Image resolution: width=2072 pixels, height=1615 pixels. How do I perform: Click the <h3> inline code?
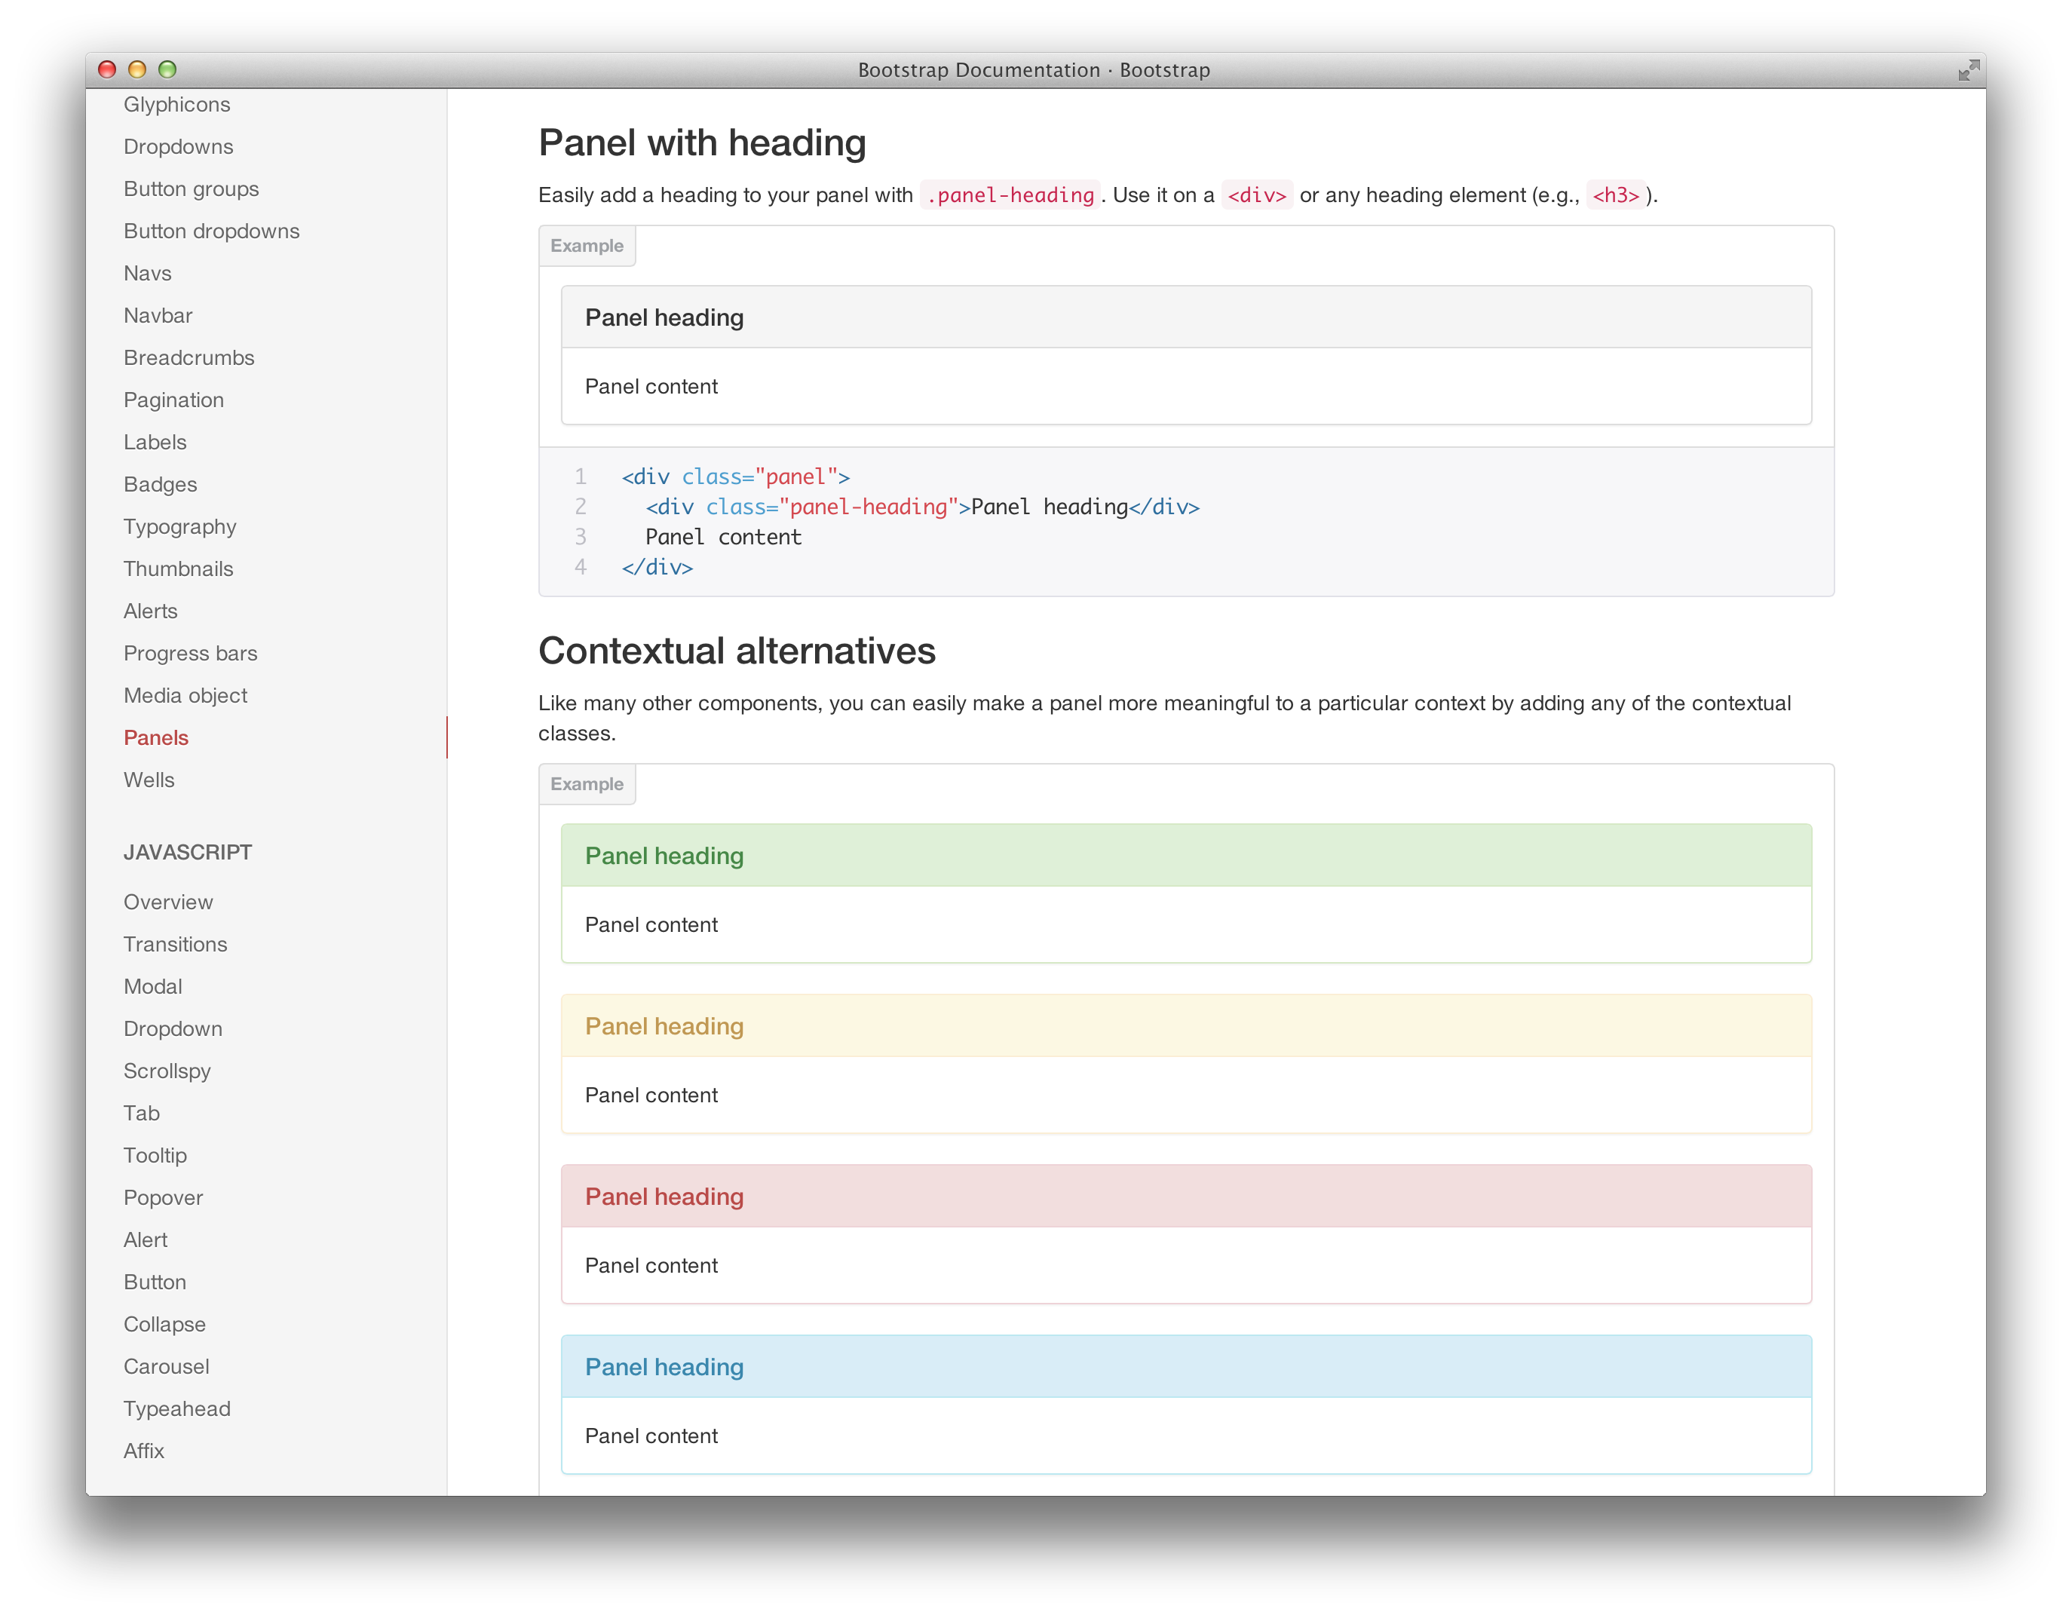tap(1615, 195)
